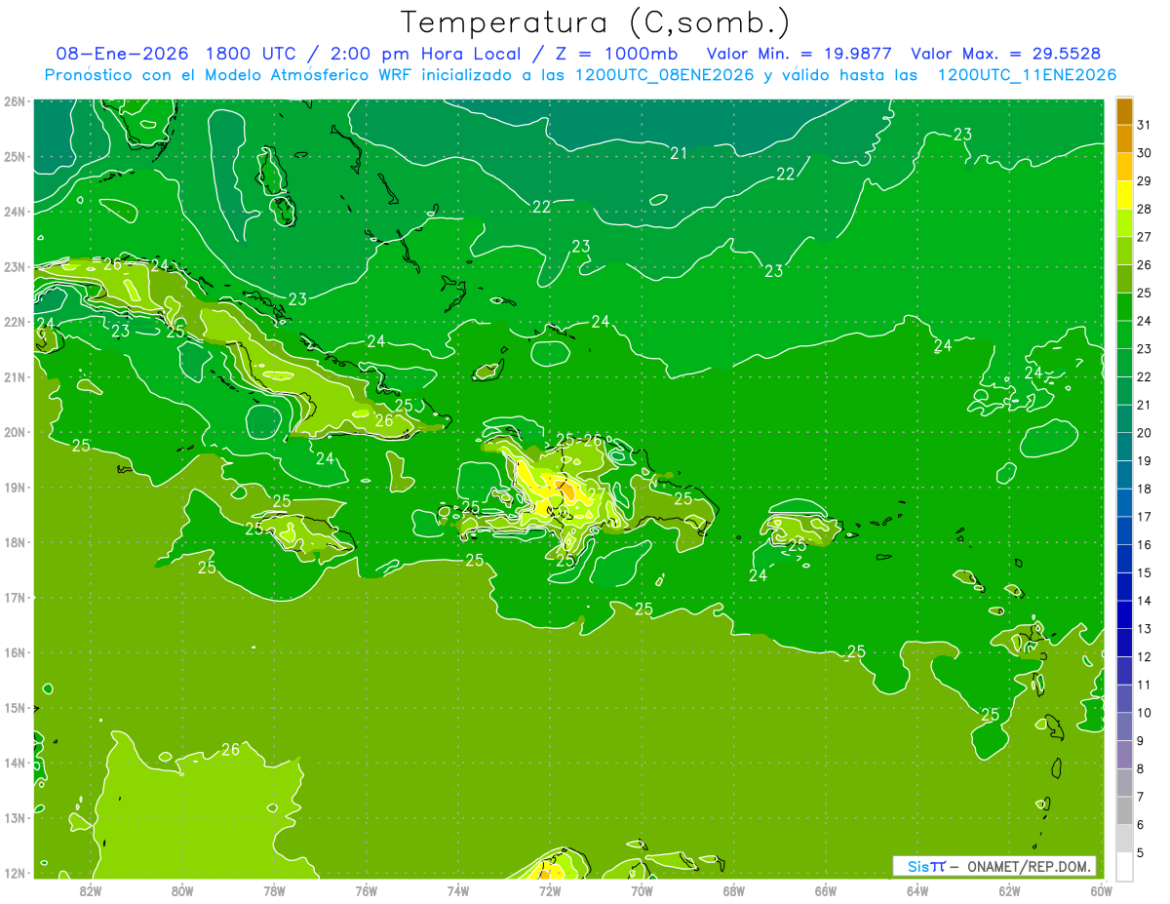
Task: Pick the lime swatch between 27 and 28
Action: (x=1124, y=223)
